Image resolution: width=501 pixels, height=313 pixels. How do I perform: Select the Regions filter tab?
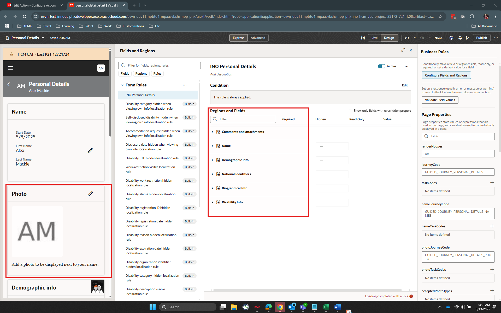click(141, 74)
